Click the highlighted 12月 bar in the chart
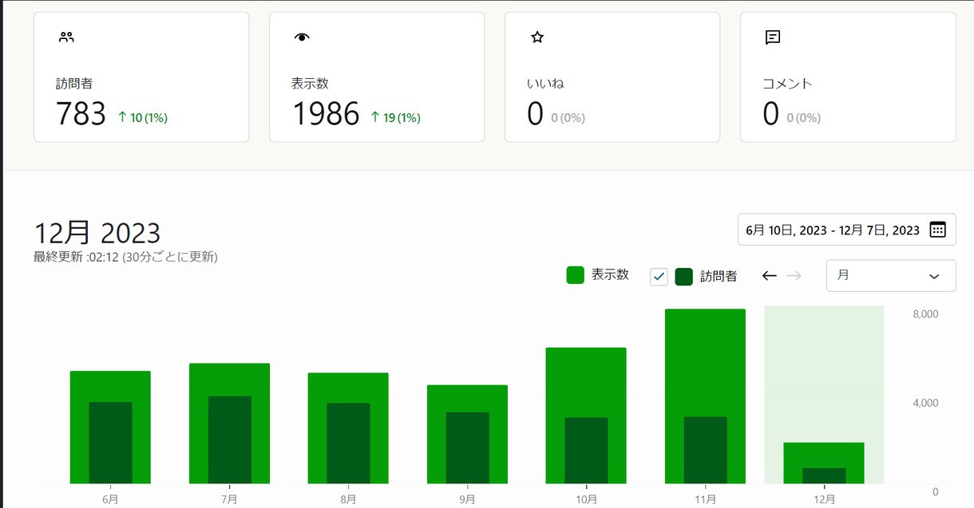The width and height of the screenshot is (974, 508). [x=824, y=463]
